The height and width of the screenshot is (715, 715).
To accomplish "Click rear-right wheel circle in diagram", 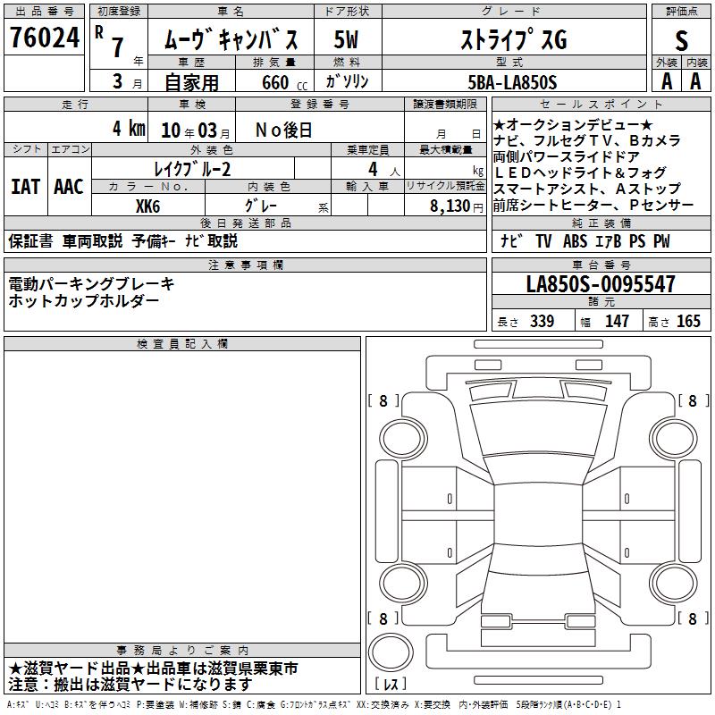I will click(x=674, y=584).
